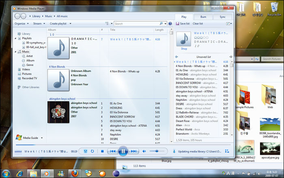Stop playback with the Stop button
Viewport: 284px width, 178px height.
point(102,151)
